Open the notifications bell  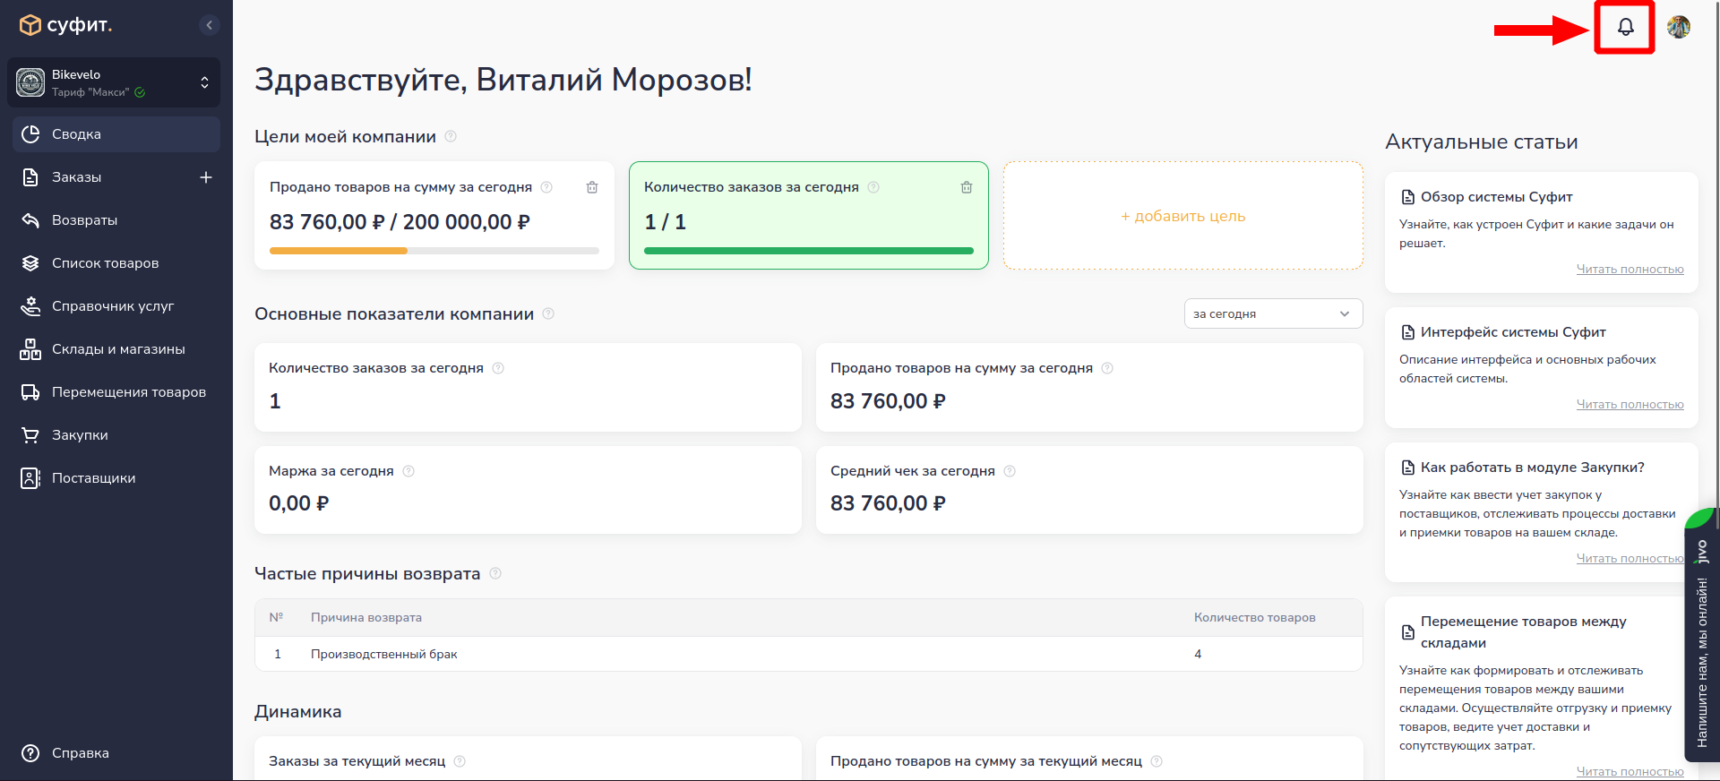pyautogui.click(x=1625, y=27)
